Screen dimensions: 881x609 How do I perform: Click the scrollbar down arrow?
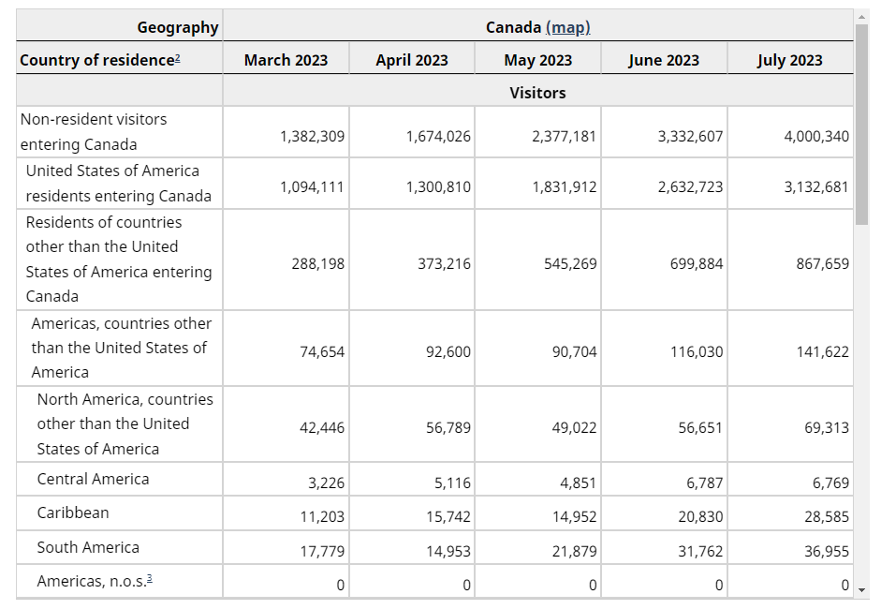click(861, 590)
